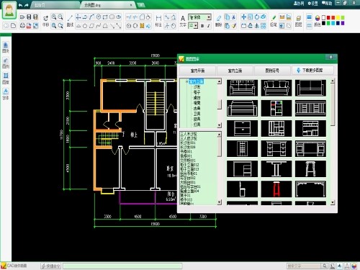
Task: Click the print icon in toolbar
Action: [x=22, y=25]
